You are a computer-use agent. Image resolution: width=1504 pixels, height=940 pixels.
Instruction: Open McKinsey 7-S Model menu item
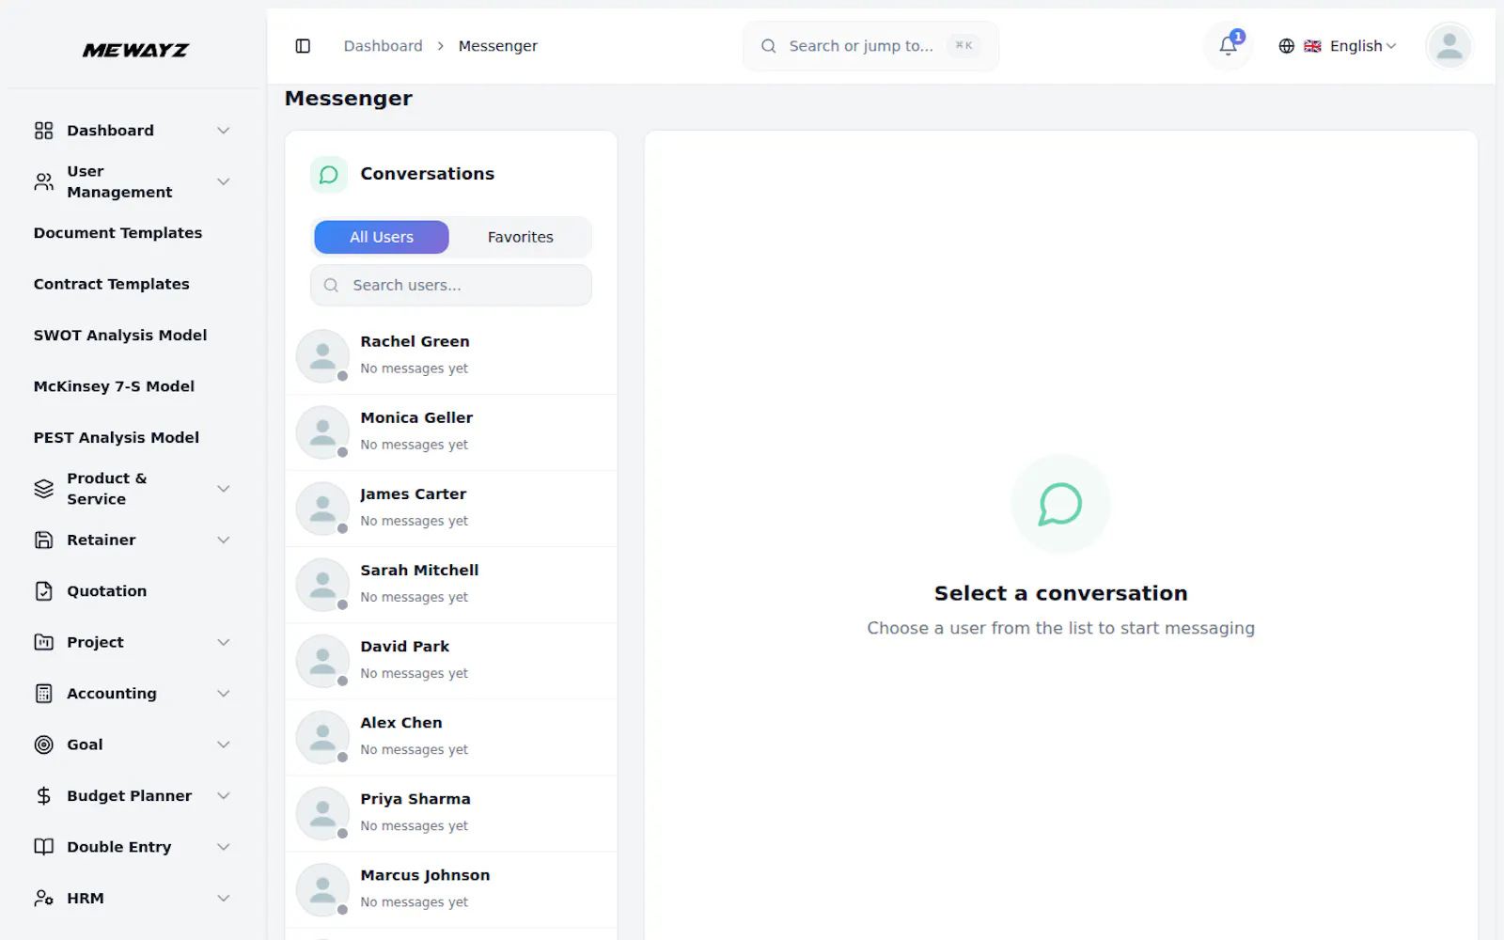[x=114, y=386]
